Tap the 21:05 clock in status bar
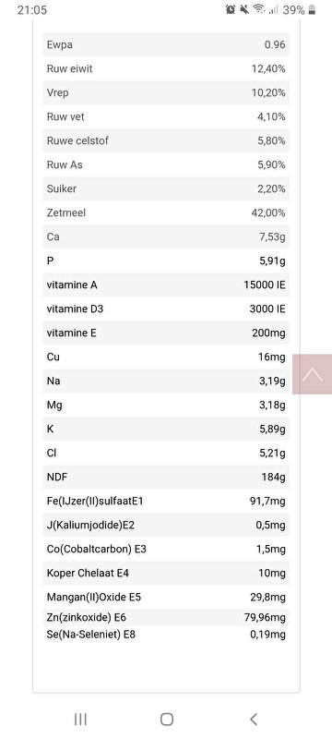 coord(32,10)
